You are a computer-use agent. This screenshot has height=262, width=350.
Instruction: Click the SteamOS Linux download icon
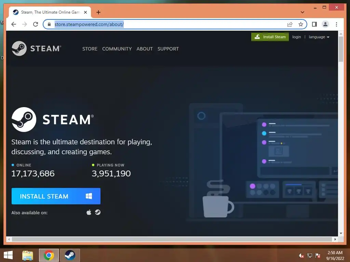(98, 212)
